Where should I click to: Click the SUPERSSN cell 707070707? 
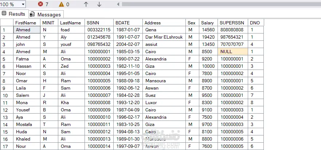pyautogui.click(x=232, y=44)
